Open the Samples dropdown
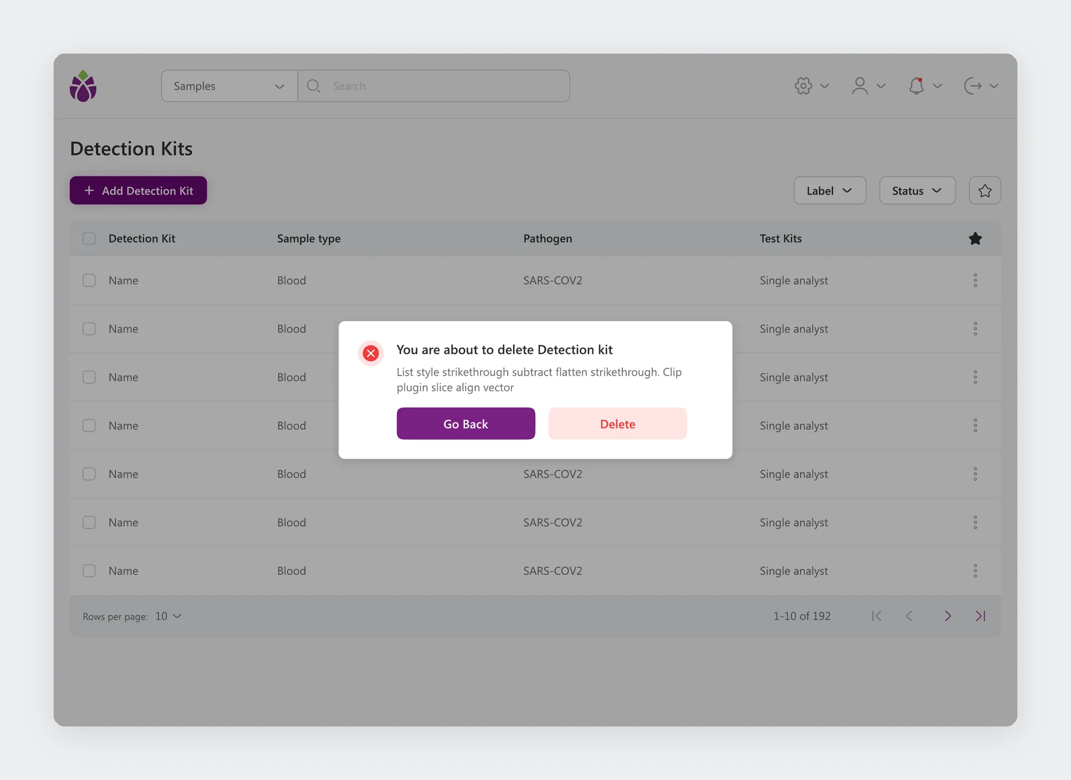This screenshot has width=1071, height=780. coord(230,86)
